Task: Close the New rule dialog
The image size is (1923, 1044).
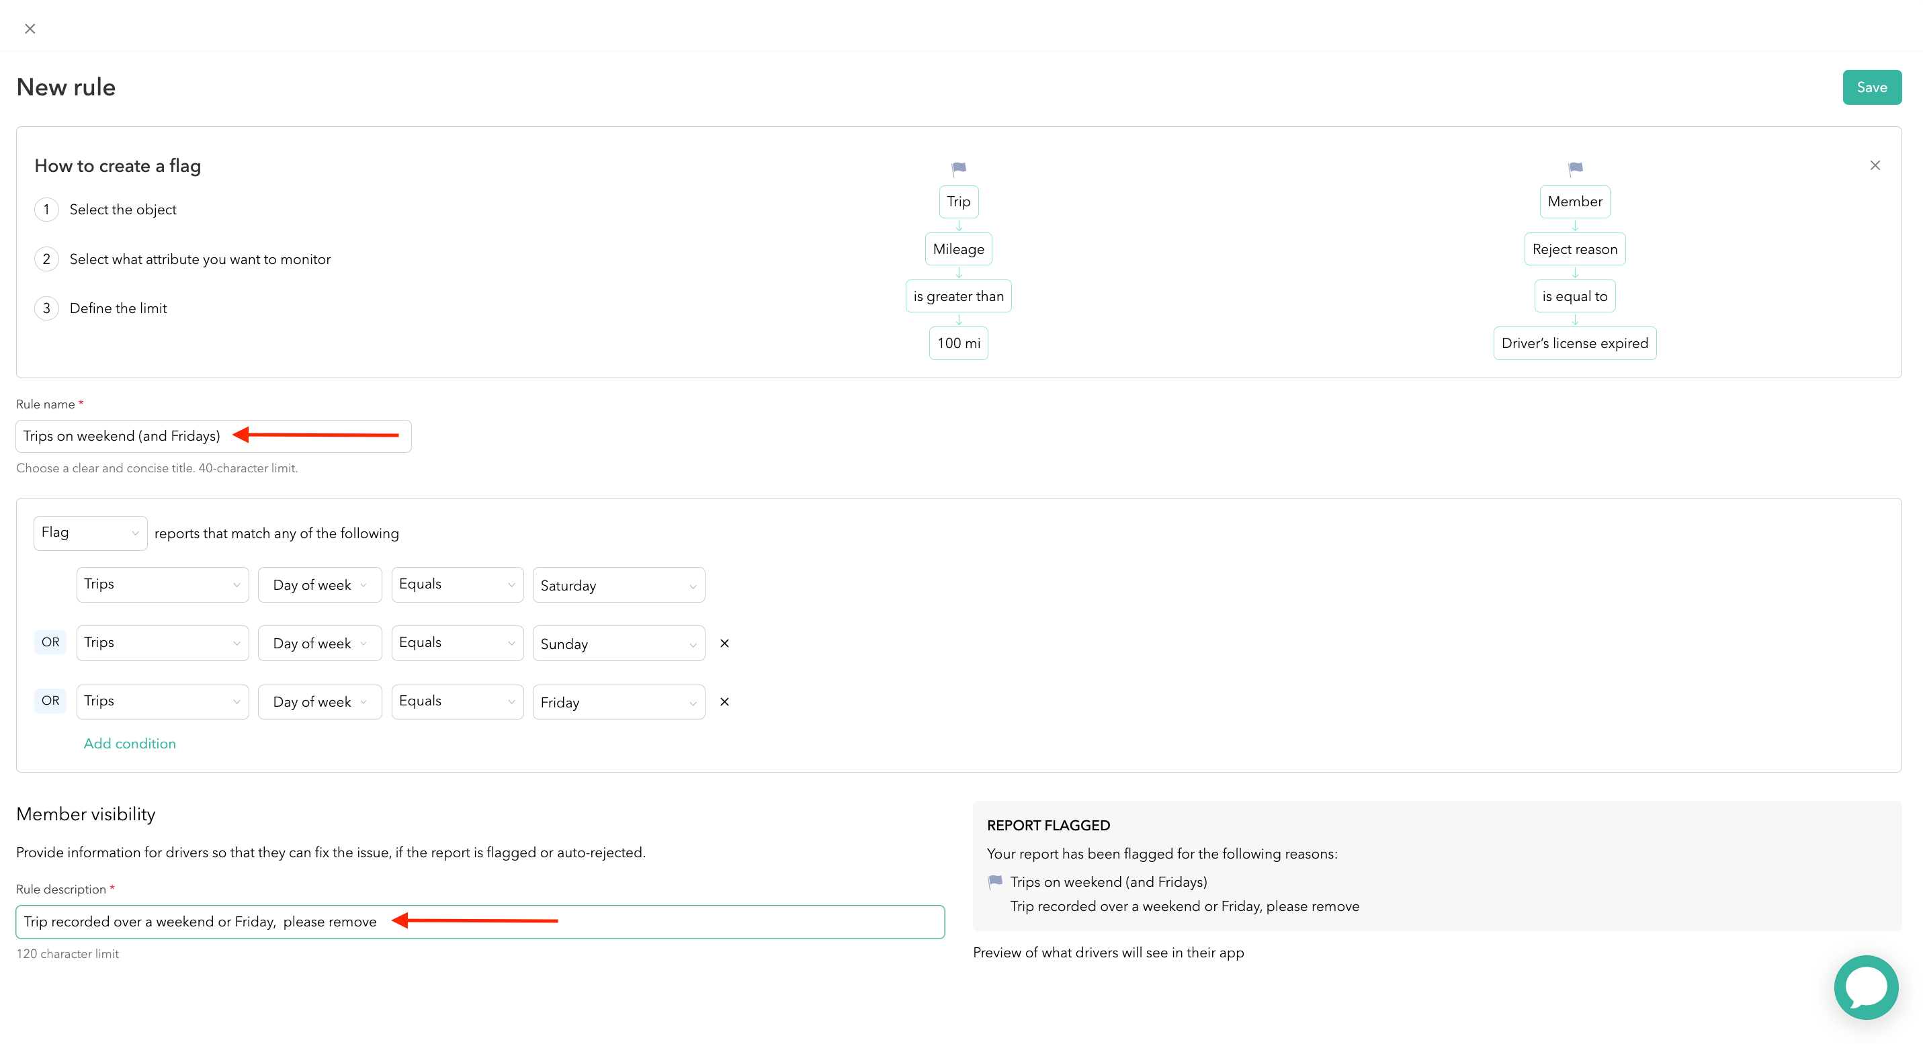Action: pyautogui.click(x=30, y=28)
